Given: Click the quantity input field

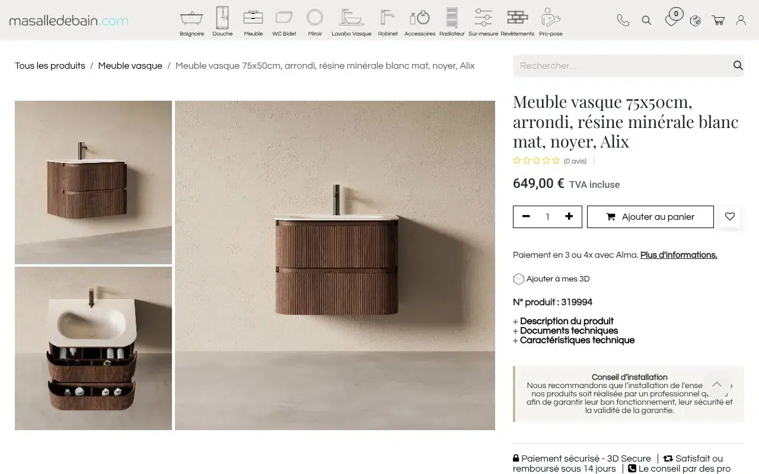Looking at the screenshot, I should pos(547,217).
